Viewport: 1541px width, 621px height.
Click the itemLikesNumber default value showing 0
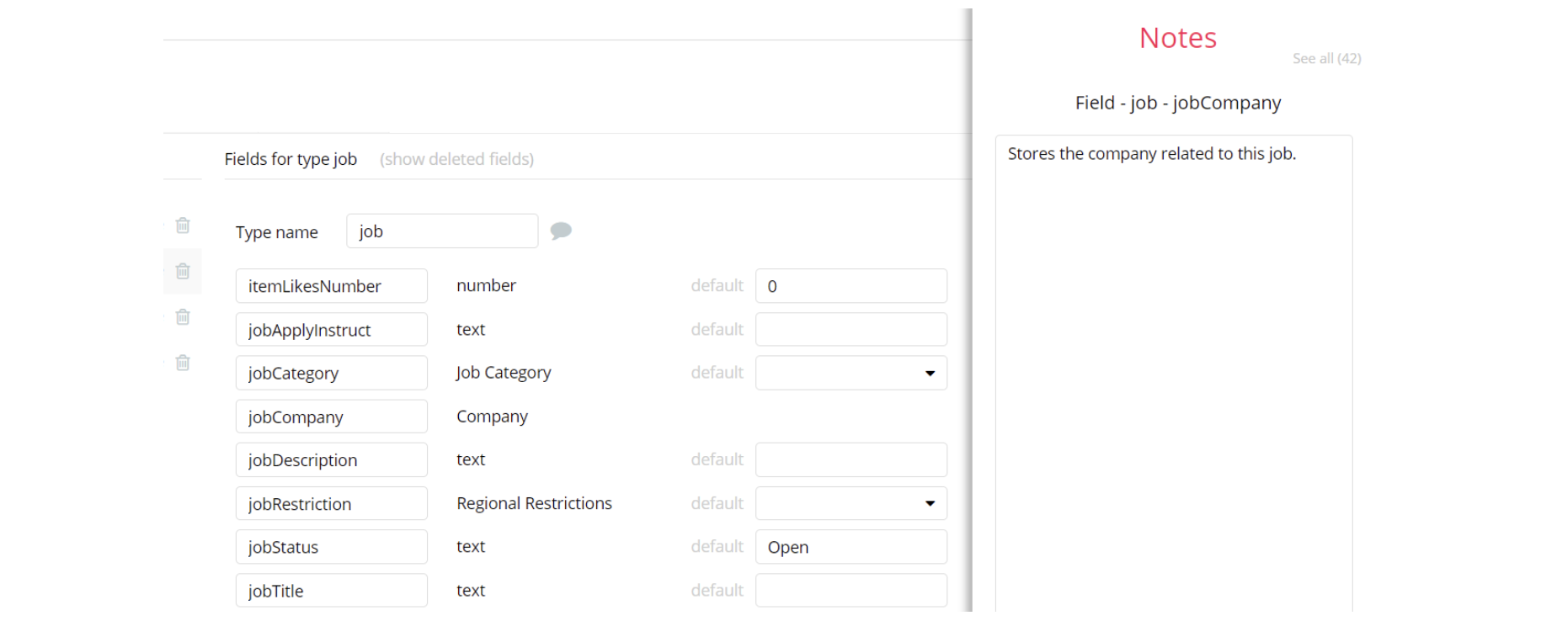[x=850, y=286]
